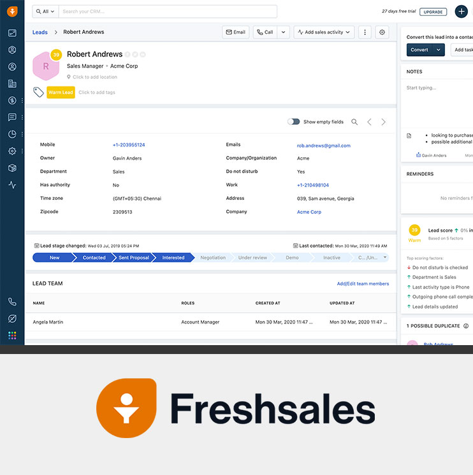
Task: Select the Negotiation lead stage
Action: click(x=213, y=258)
